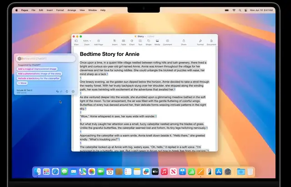291x187 pixels.
Task: Click the Share toolbar icon
Action: (184, 41)
